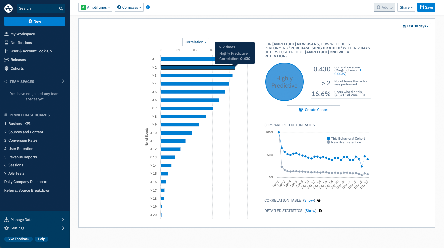Click the calendar icon in date picker
The height and width of the screenshot is (248, 444).
point(404,26)
